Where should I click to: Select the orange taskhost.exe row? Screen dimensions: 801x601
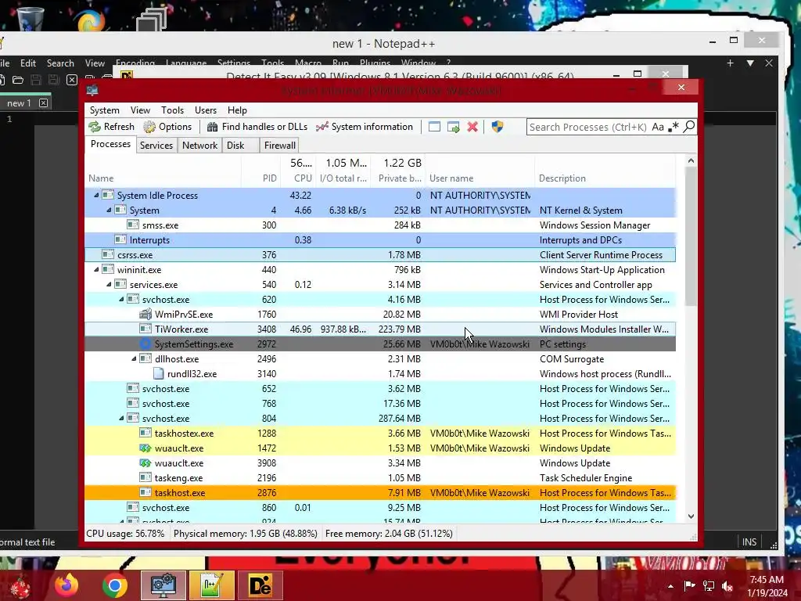tap(380, 493)
